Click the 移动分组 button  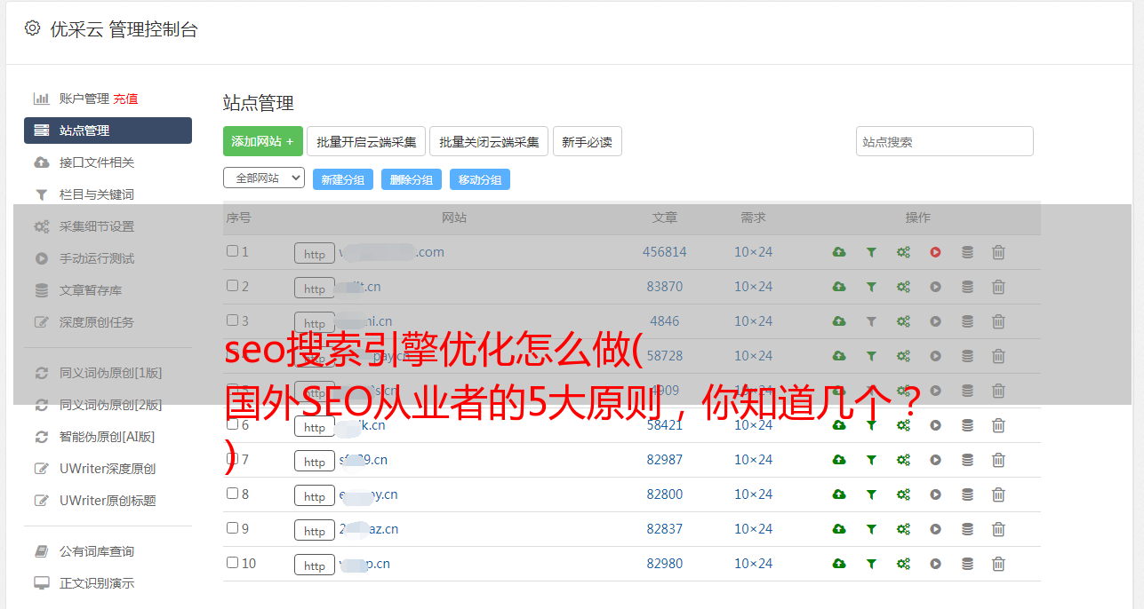480,179
